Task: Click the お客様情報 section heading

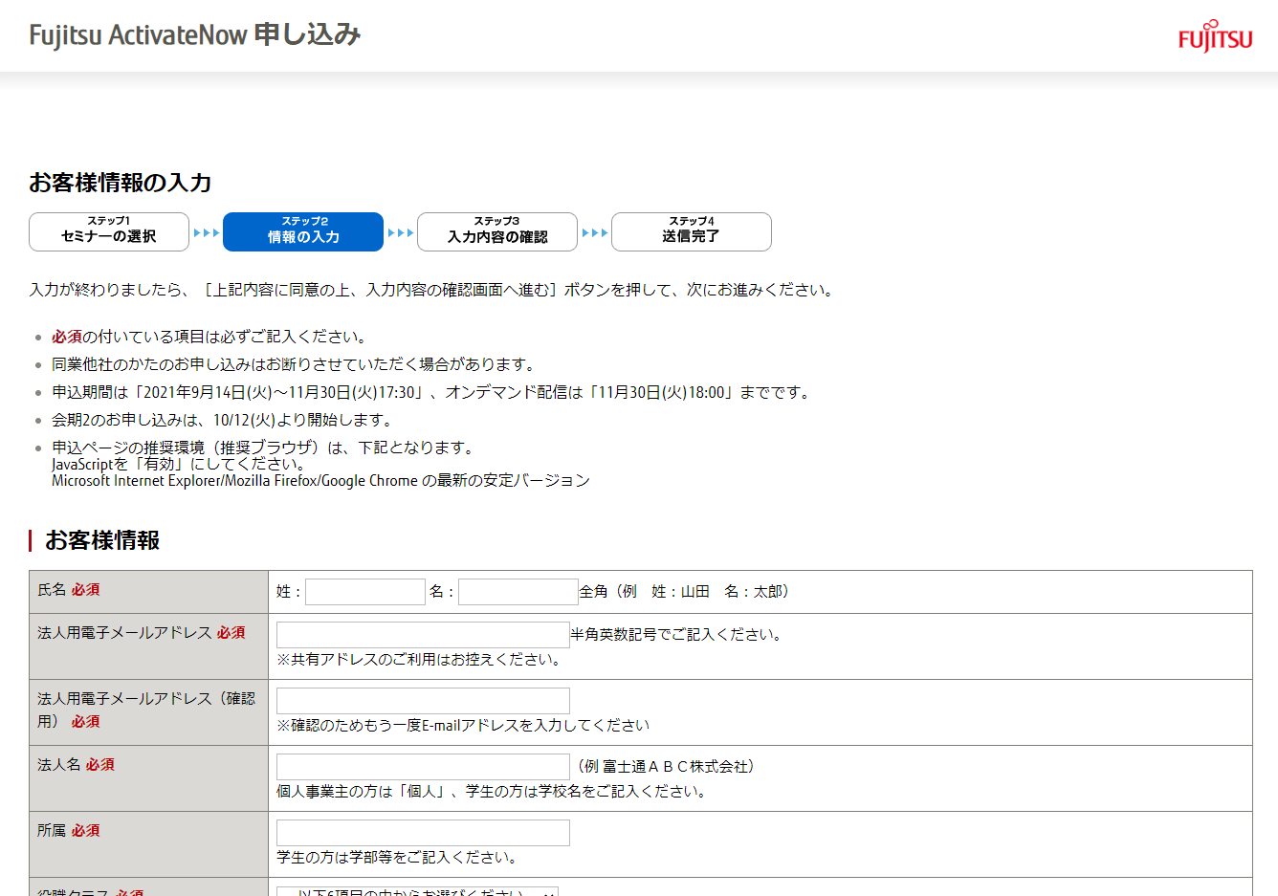Action: tap(102, 540)
